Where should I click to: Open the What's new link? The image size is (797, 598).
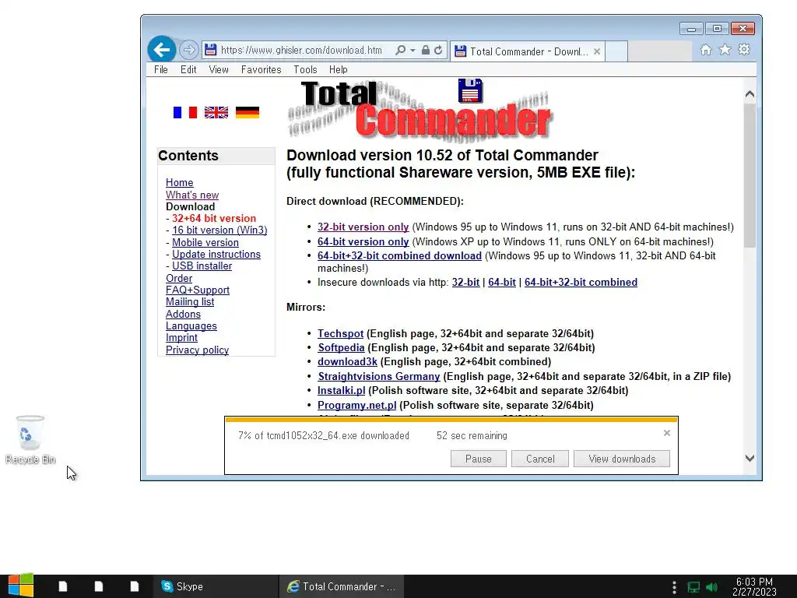point(192,195)
